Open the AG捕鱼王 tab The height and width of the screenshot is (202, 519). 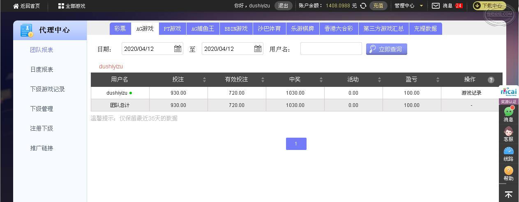tap(203, 29)
